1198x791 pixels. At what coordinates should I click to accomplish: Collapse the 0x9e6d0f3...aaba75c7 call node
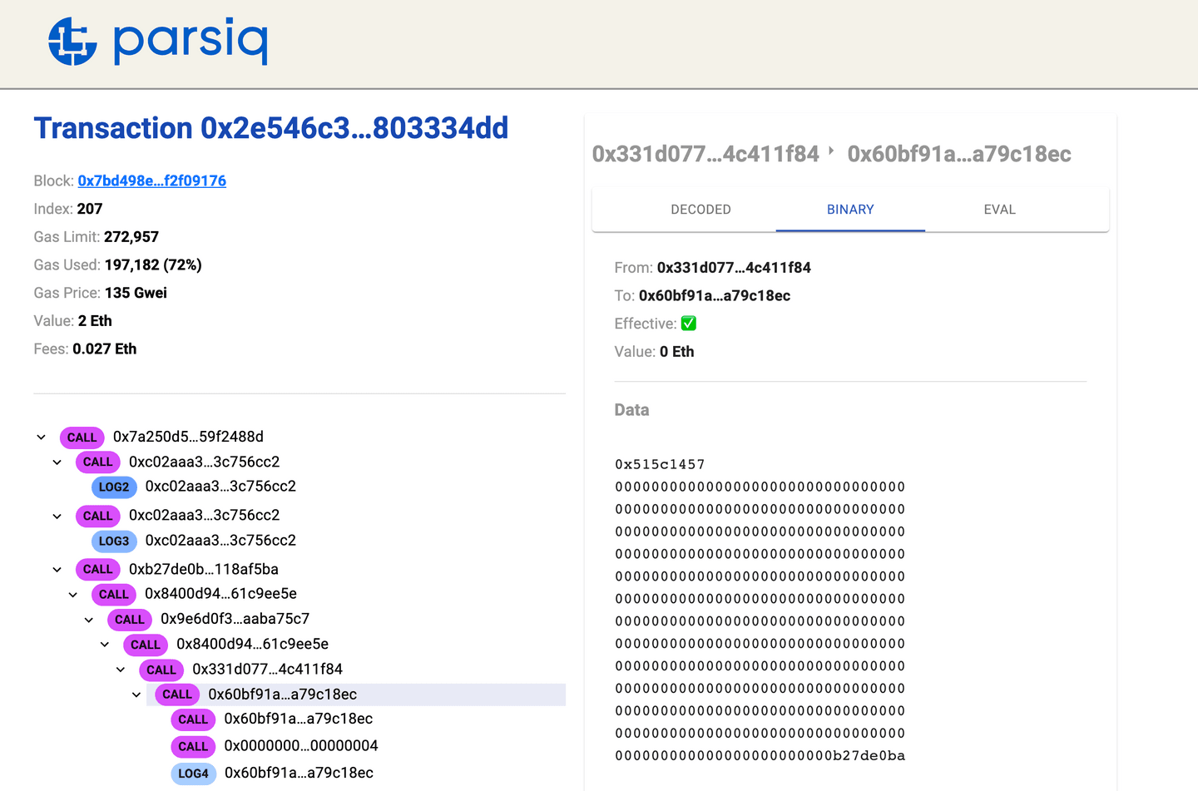click(x=89, y=620)
